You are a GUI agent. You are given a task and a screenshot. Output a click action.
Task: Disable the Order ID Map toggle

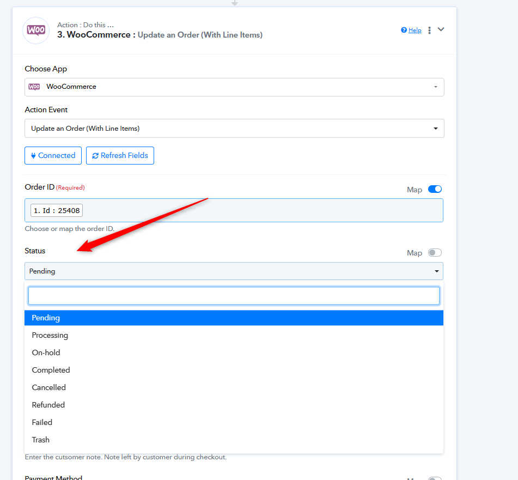[x=435, y=190]
